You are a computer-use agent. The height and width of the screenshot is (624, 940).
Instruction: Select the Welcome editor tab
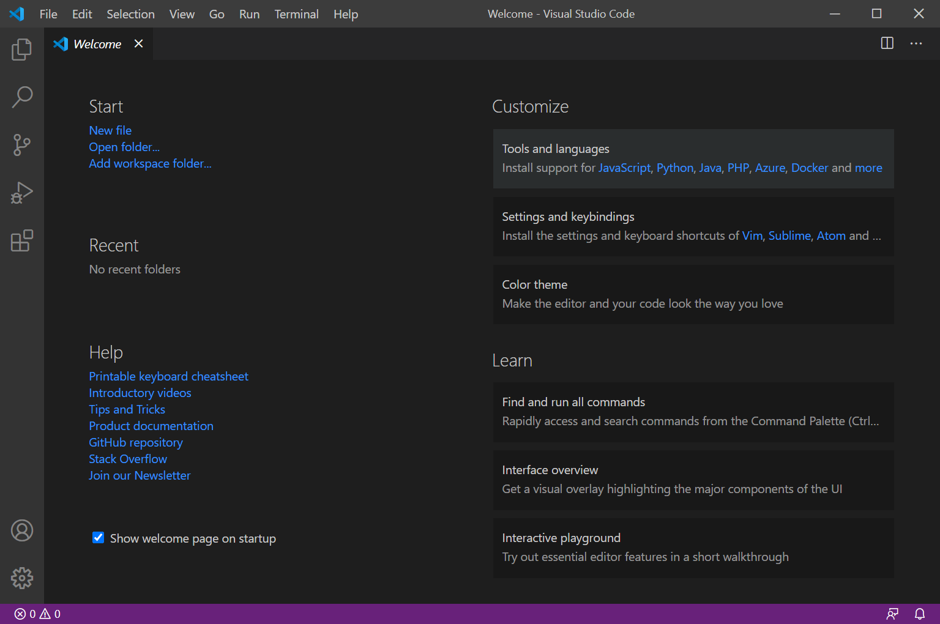(97, 44)
